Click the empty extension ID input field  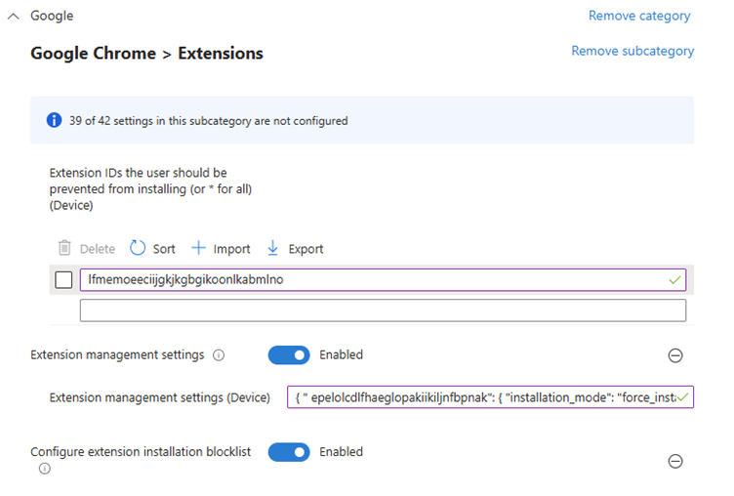pos(383,310)
